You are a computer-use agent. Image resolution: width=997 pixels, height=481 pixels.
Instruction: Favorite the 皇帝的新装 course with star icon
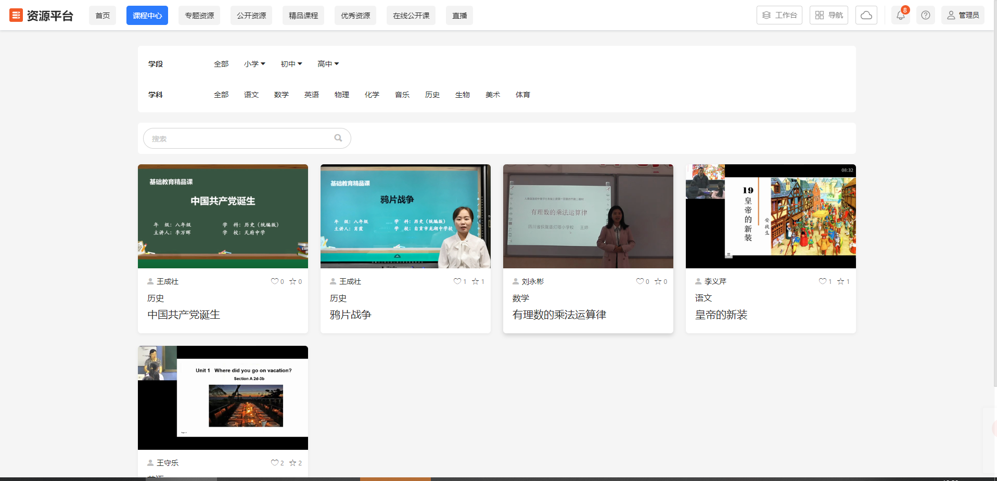(840, 281)
